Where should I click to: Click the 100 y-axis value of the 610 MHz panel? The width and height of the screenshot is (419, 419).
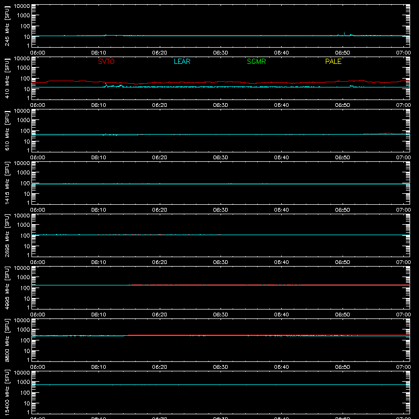tap(25, 131)
